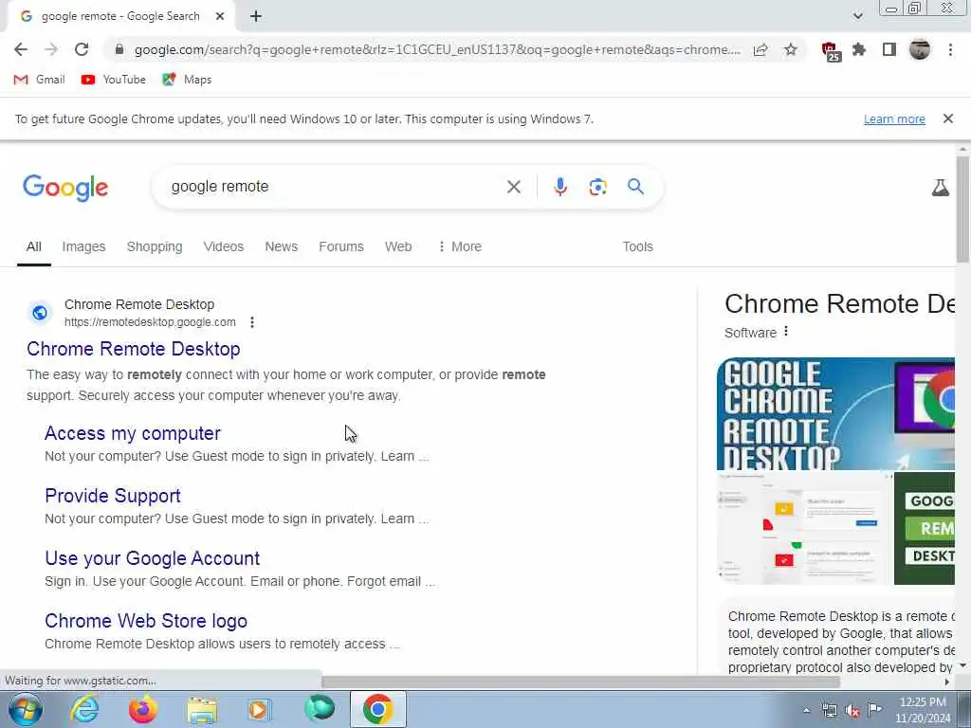971x728 pixels.
Task: Switch to the Videos tab
Action: tap(224, 246)
